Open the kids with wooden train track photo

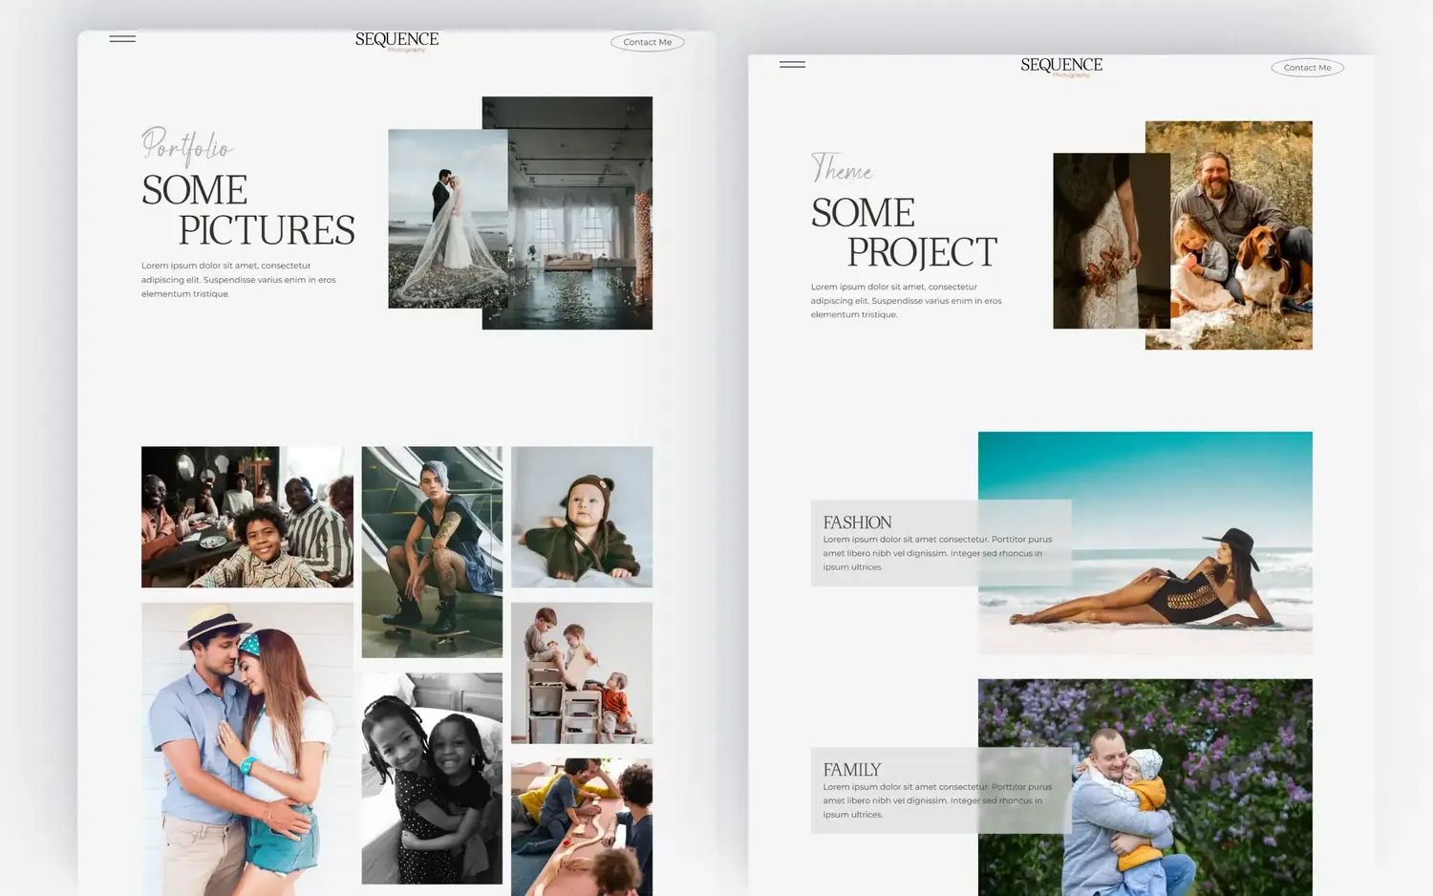(582, 827)
